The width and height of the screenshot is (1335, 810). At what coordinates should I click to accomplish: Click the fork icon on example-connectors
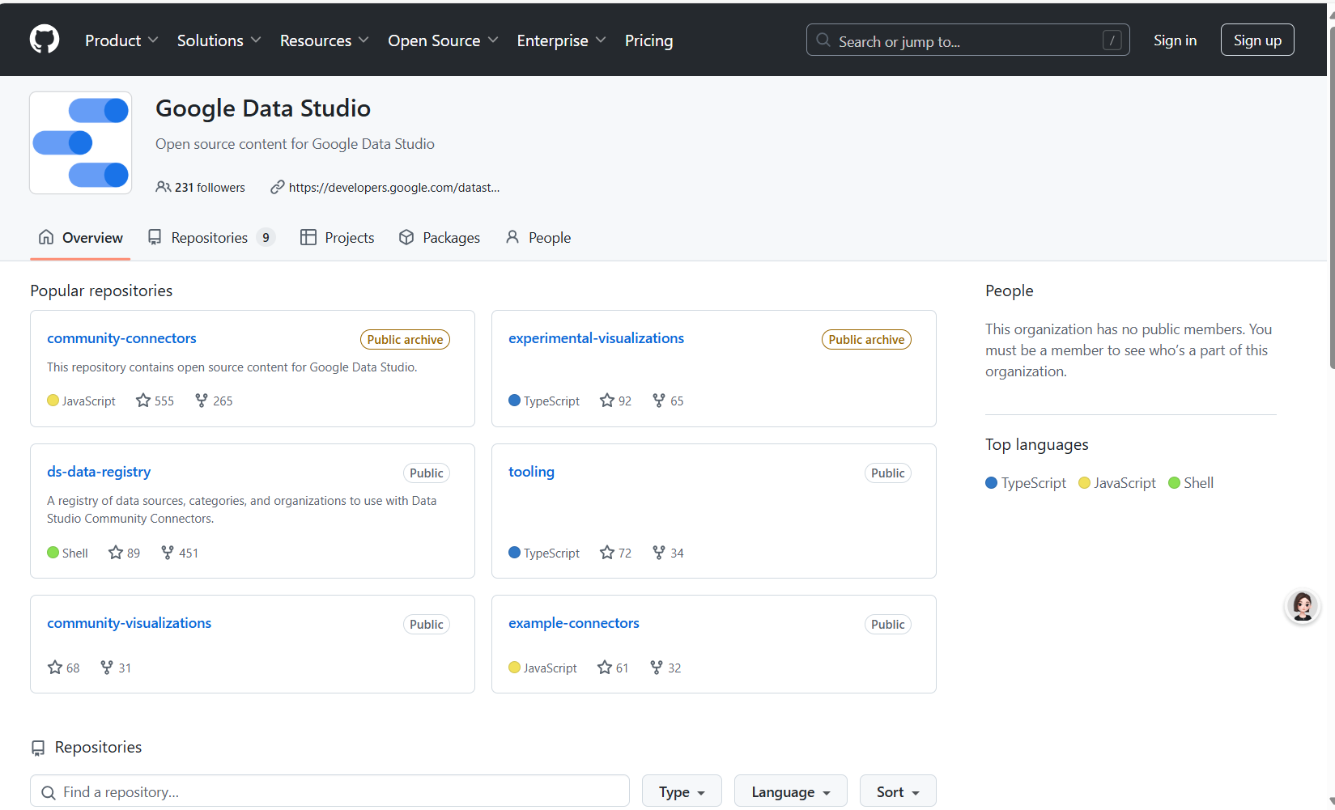(657, 668)
